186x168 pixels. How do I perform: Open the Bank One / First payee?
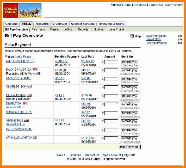click(18, 78)
